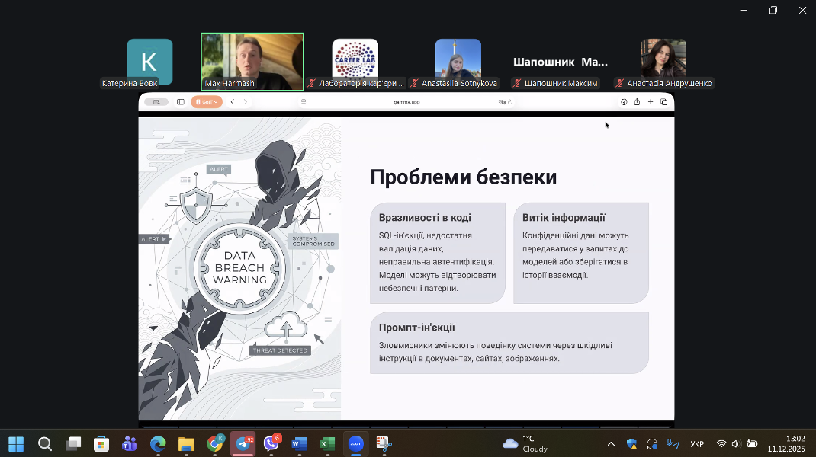This screenshot has width=816, height=457.
Task: Open the Cloudy weather widget
Action: click(526, 444)
